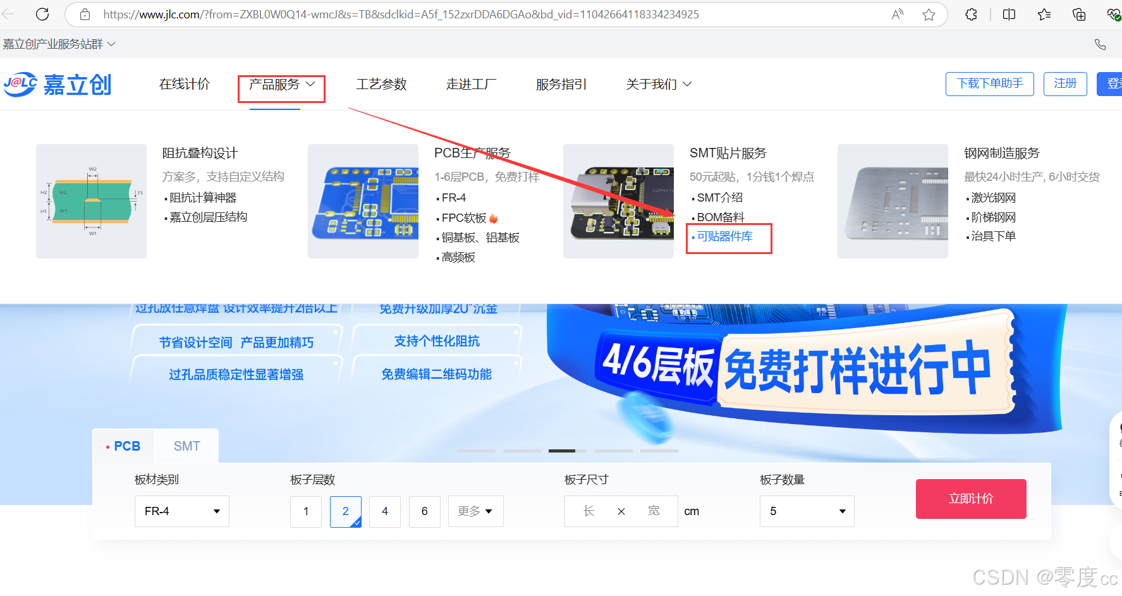Screen dimensions: 1122x596
Task: Go to the 嘉立创 logo homepage
Action: pos(58,84)
